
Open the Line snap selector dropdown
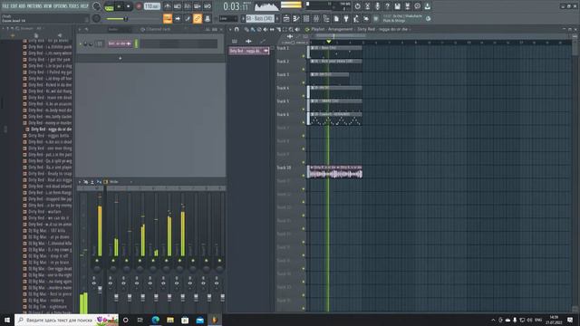[228, 18]
